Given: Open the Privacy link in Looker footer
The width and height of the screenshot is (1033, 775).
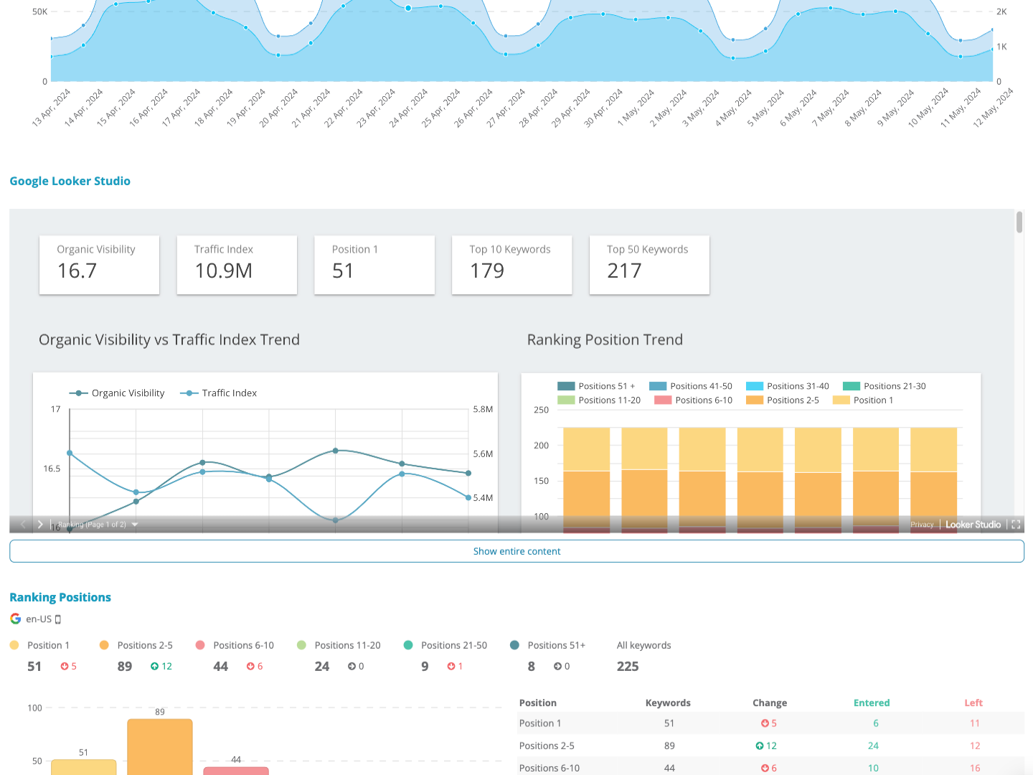Looking at the screenshot, I should point(922,525).
